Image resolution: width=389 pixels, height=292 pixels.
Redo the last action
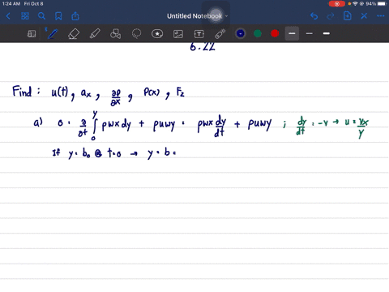[x=331, y=16]
